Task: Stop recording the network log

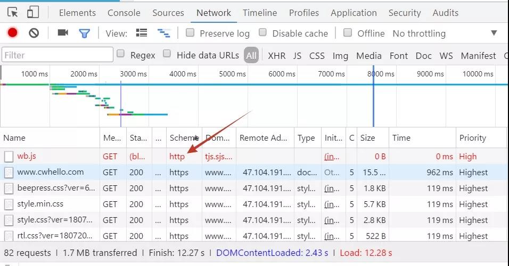Action: pos(13,33)
